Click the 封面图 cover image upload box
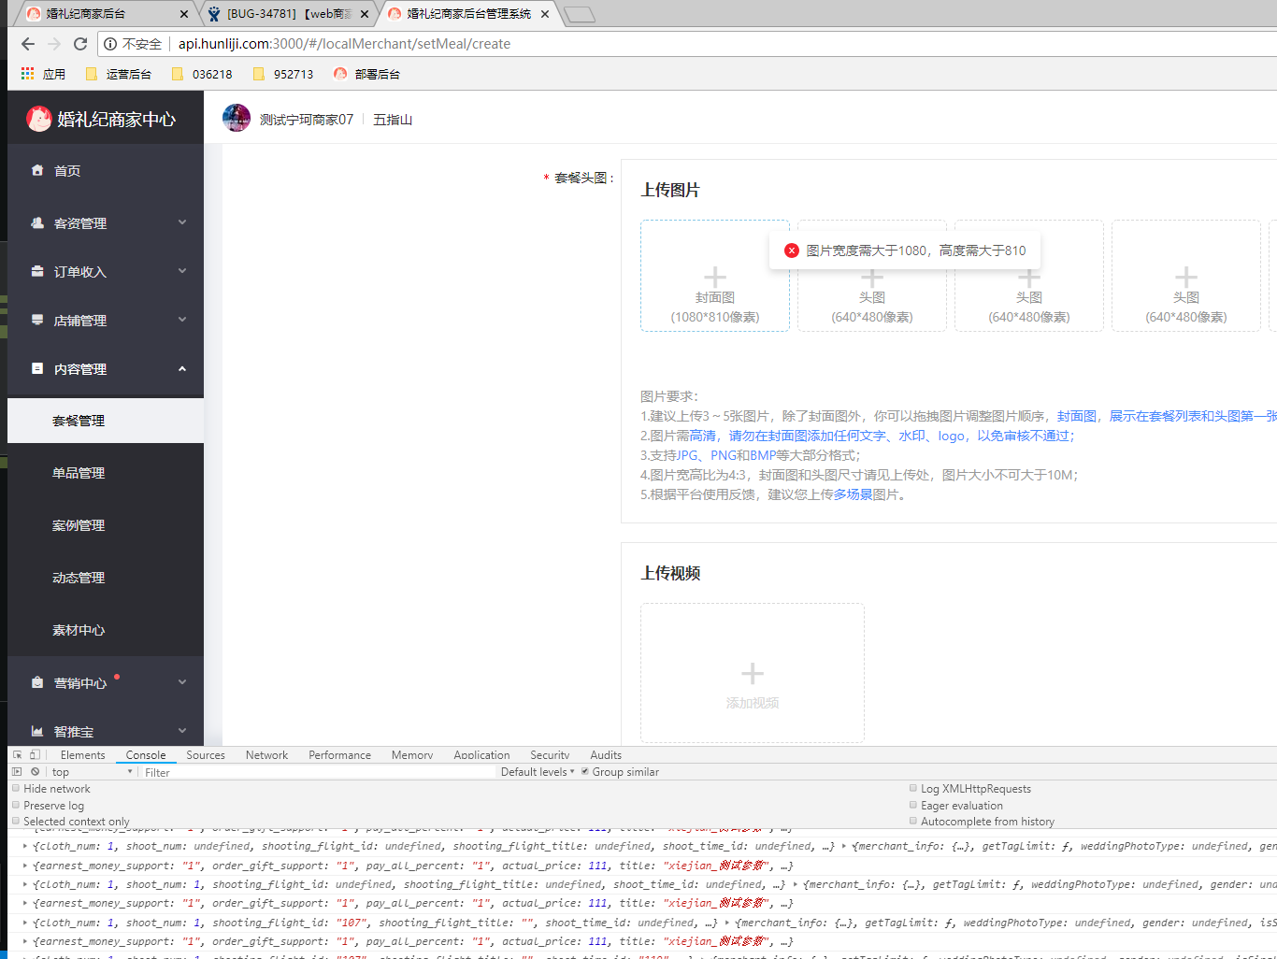1277x959 pixels. point(715,277)
